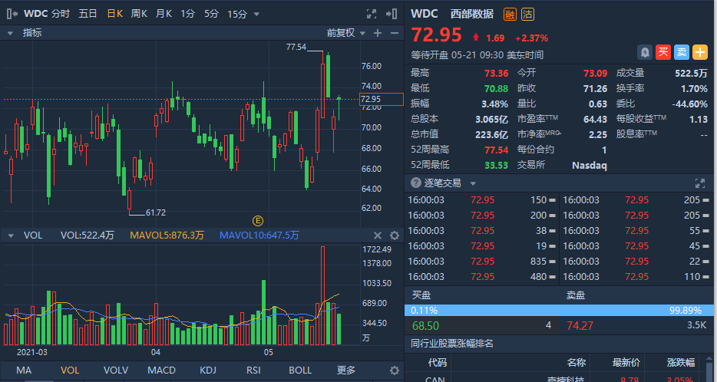Zoom out chart with minus icon

pyautogui.click(x=394, y=33)
